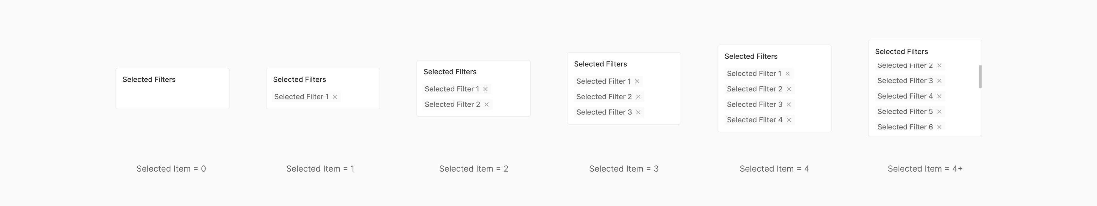This screenshot has width=1097, height=206.
Task: Click the empty Selected Filters card heading
Action: pos(149,80)
